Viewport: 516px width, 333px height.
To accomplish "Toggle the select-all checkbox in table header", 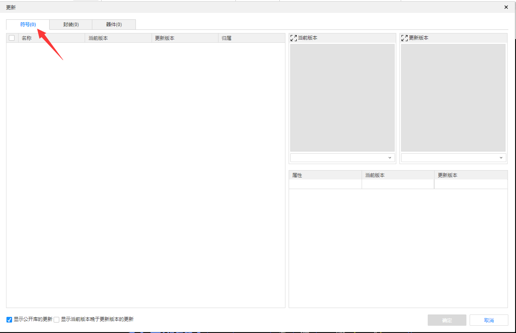I will pyautogui.click(x=12, y=38).
